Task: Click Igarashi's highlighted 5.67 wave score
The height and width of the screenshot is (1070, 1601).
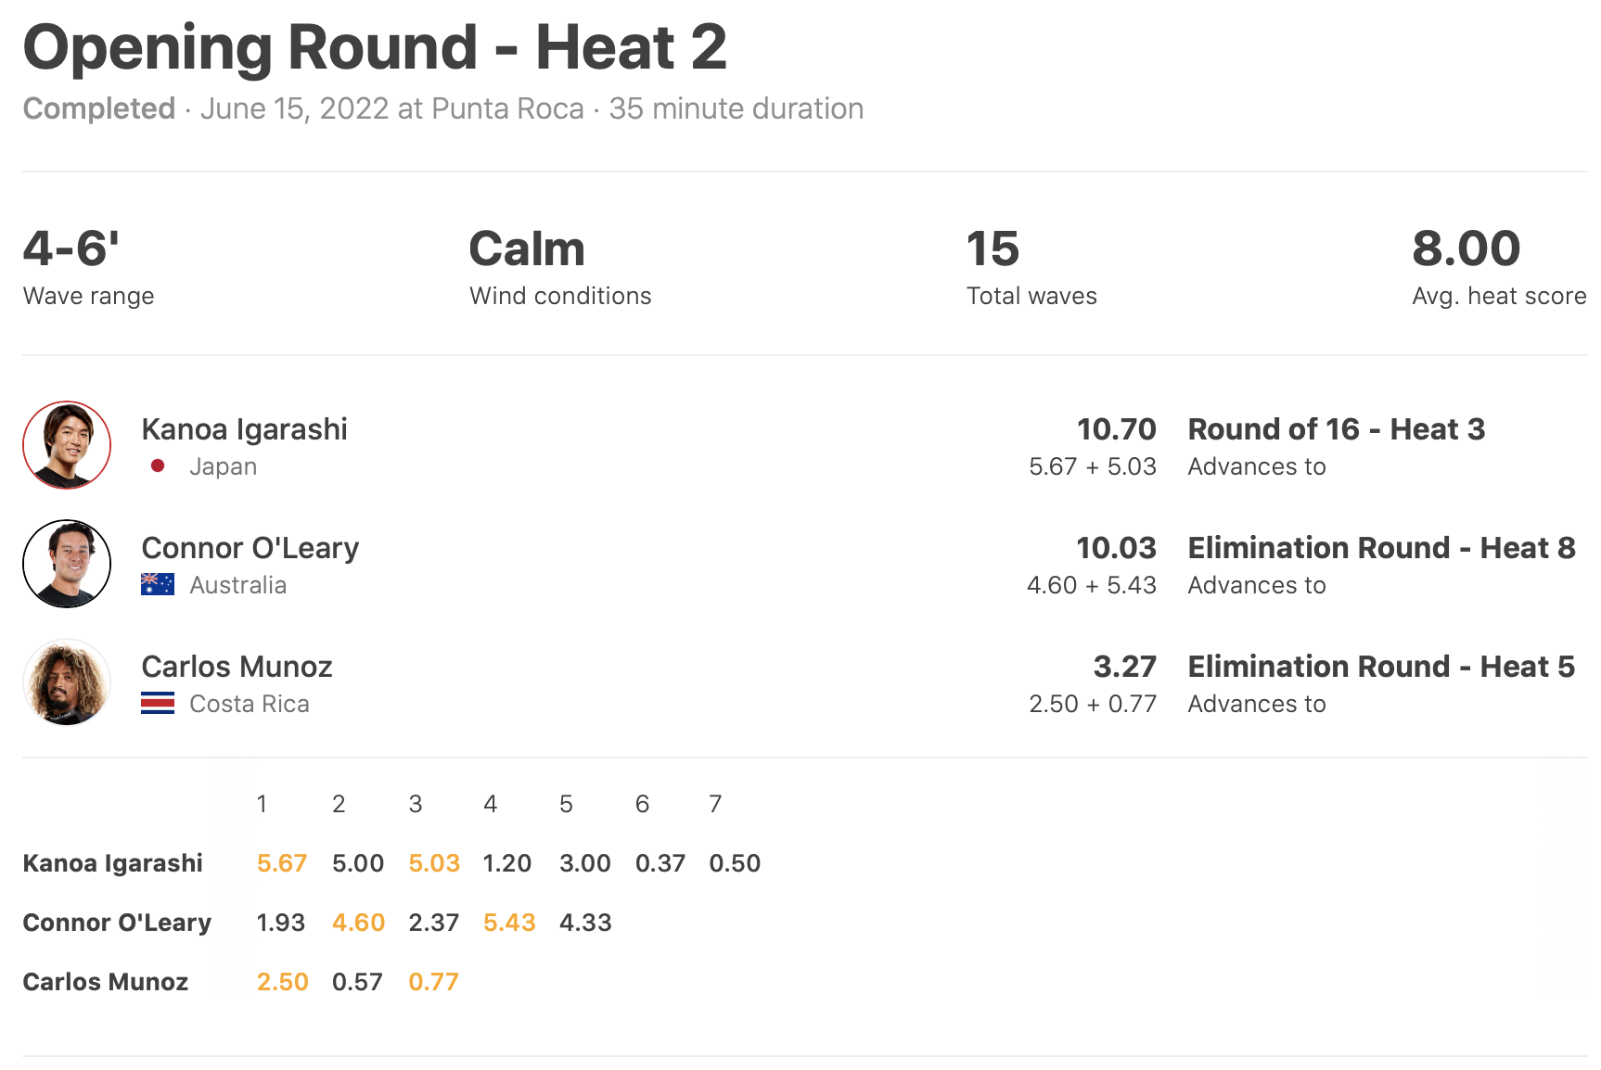Action: click(x=281, y=863)
